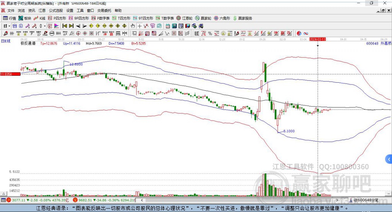Open the 板块 sector view
The width and height of the screenshot is (392, 212).
pos(25,18)
